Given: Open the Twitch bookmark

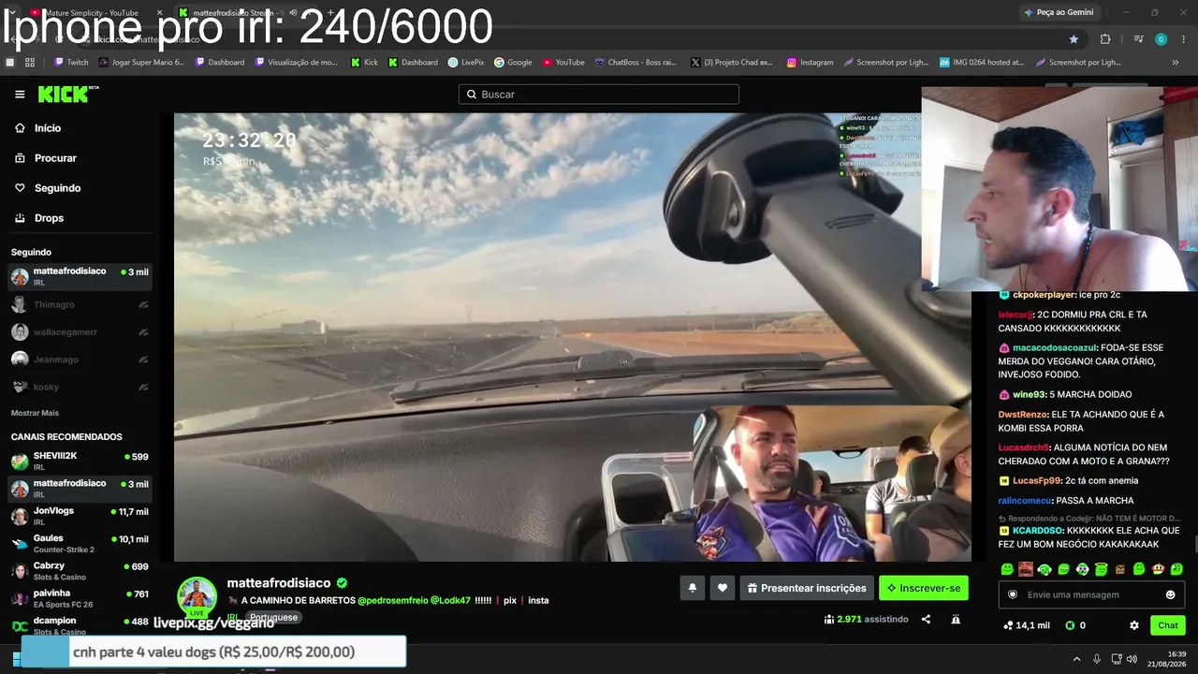Looking at the screenshot, I should (x=72, y=63).
